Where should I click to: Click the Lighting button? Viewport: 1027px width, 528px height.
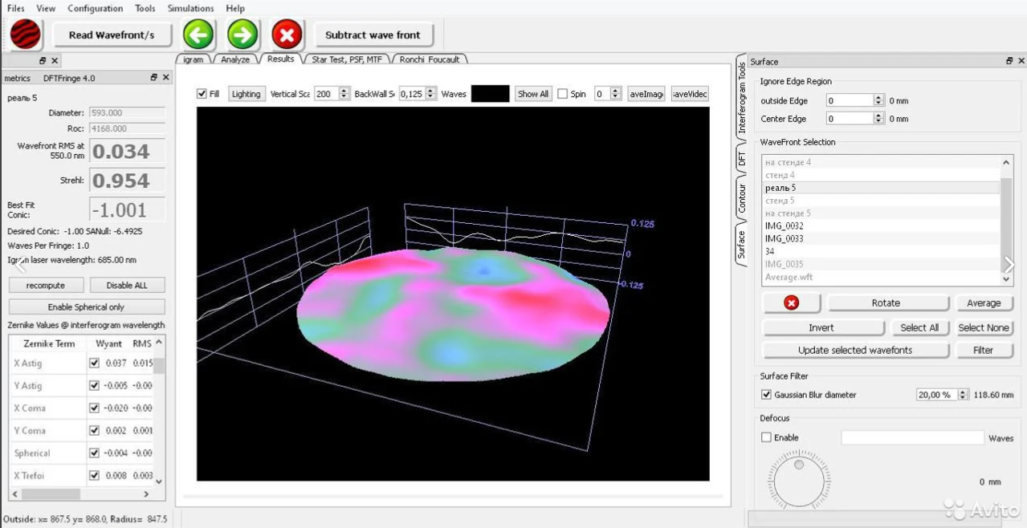[x=246, y=94]
